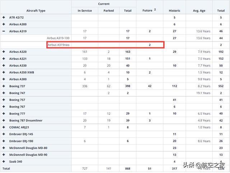
Task: Click Airbus A320 total value 192
Action: pyautogui.click(x=221, y=52)
